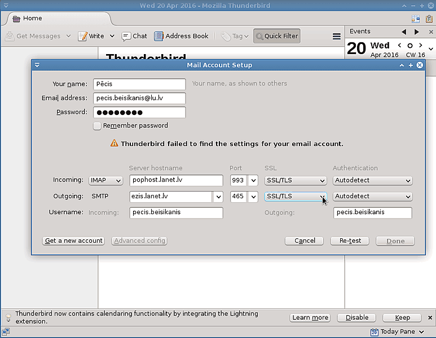Click the warning icon beside failure message
This screenshot has height=338, width=436.
point(114,143)
